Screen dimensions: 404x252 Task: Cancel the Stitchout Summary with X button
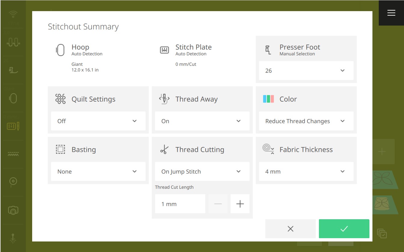pyautogui.click(x=290, y=229)
